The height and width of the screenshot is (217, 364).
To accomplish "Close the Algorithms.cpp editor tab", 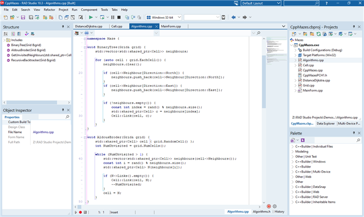I will coord(156,27).
